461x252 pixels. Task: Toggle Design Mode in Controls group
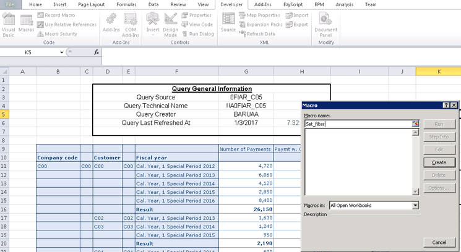(x=170, y=25)
